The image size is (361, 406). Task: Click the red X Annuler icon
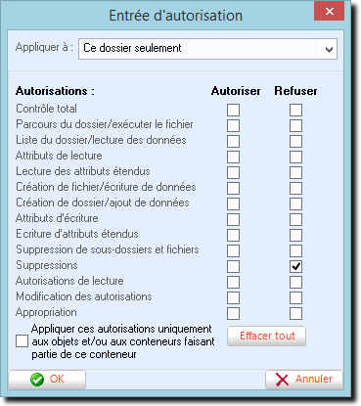(x=282, y=380)
